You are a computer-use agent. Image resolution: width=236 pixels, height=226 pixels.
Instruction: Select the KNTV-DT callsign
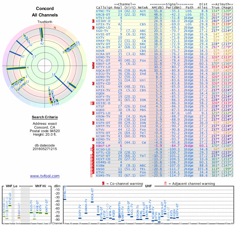[103, 44]
